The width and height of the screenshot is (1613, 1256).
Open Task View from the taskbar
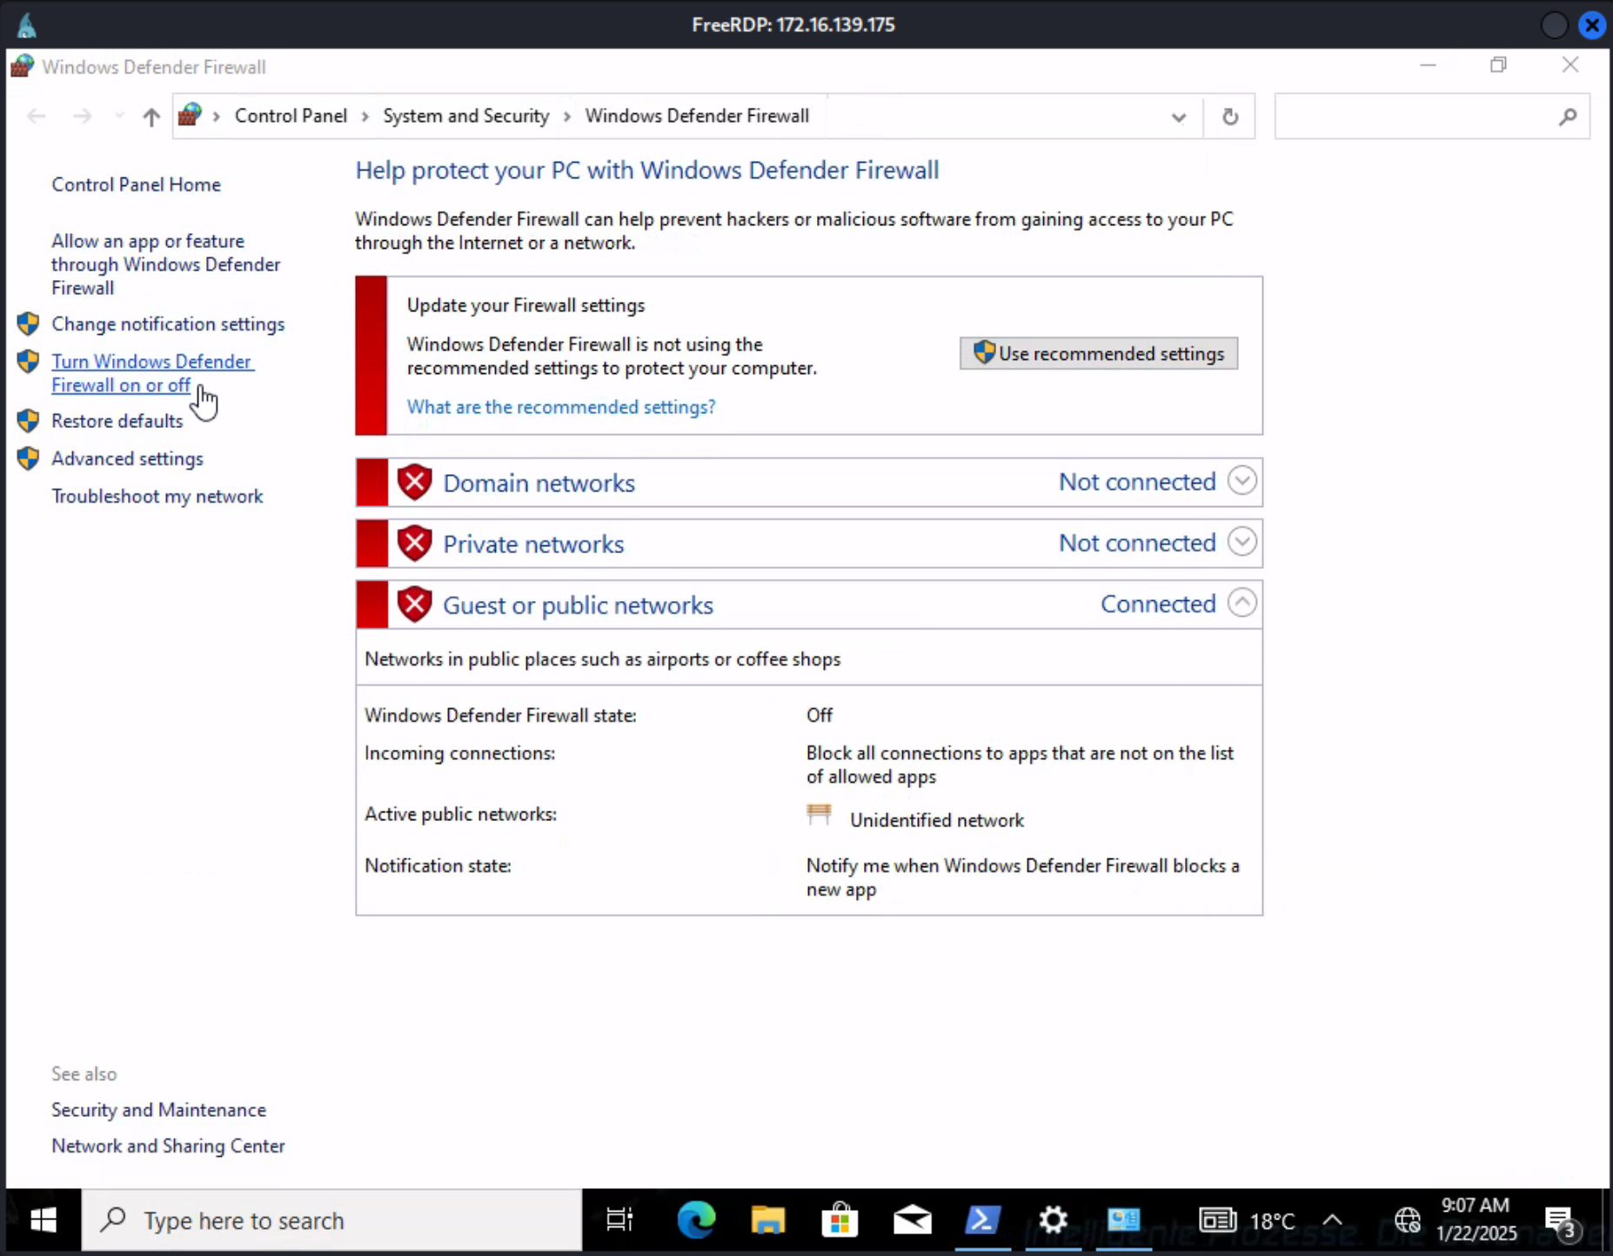click(619, 1220)
